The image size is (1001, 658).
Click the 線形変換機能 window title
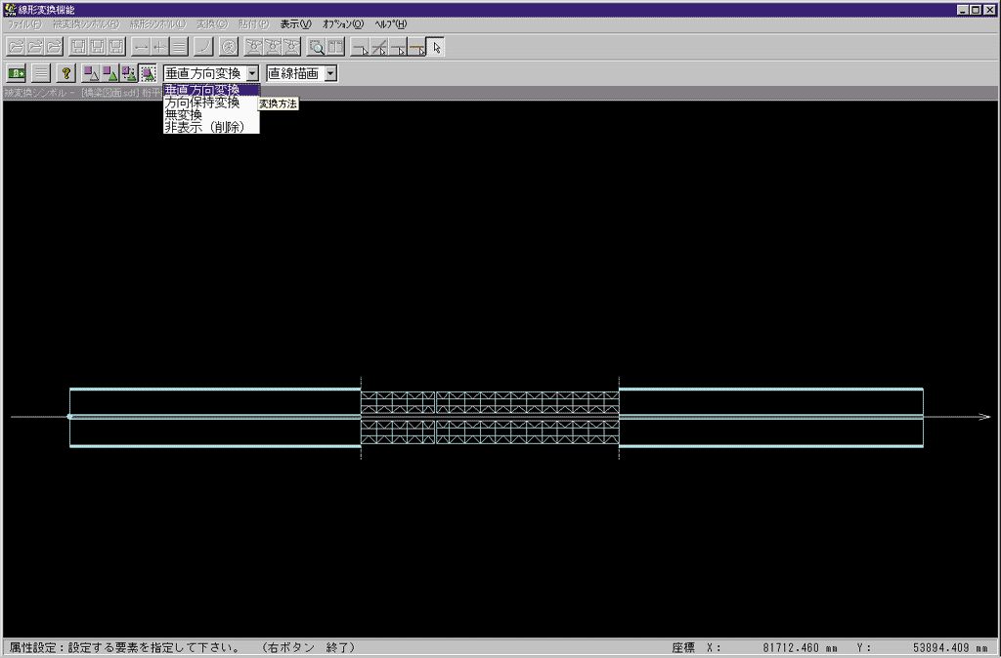(x=46, y=10)
